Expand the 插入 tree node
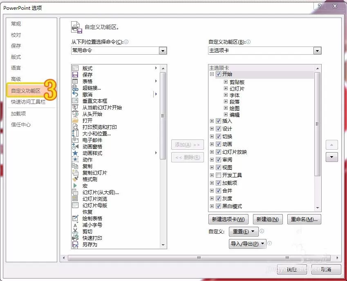Image resolution: width=347 pixels, height=281 pixels. 212,121
